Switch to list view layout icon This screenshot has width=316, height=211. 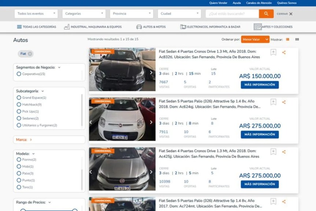[287, 39]
